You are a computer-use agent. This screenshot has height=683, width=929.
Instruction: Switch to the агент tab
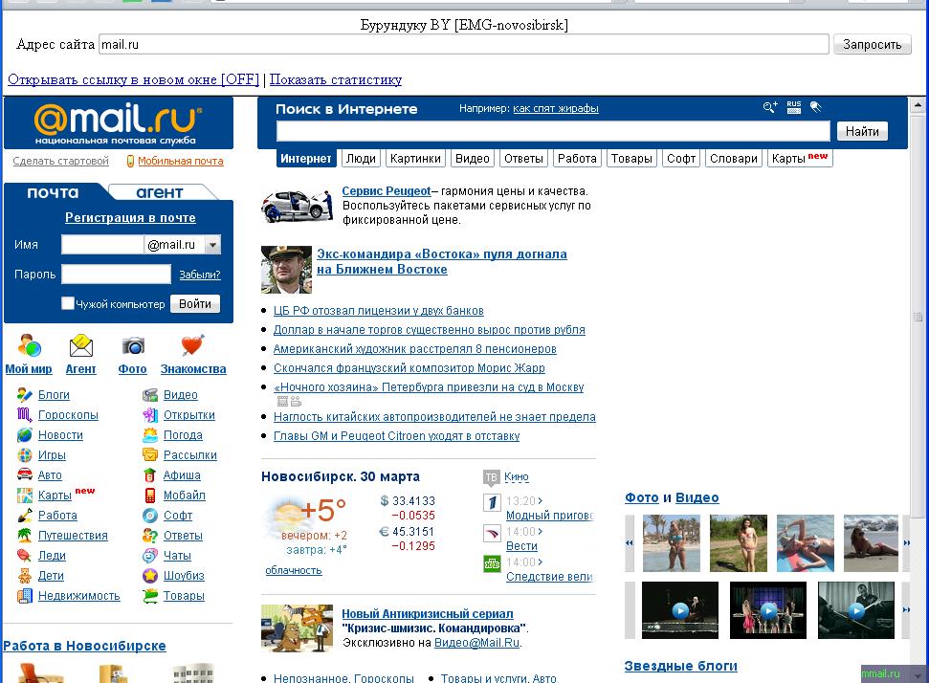160,192
